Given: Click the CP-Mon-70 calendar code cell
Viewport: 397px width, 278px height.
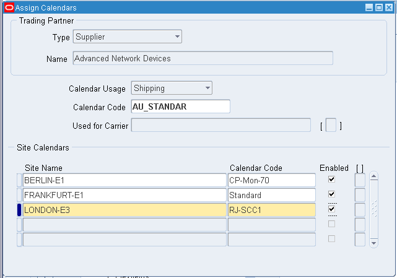Looking at the screenshot, I should [271, 180].
